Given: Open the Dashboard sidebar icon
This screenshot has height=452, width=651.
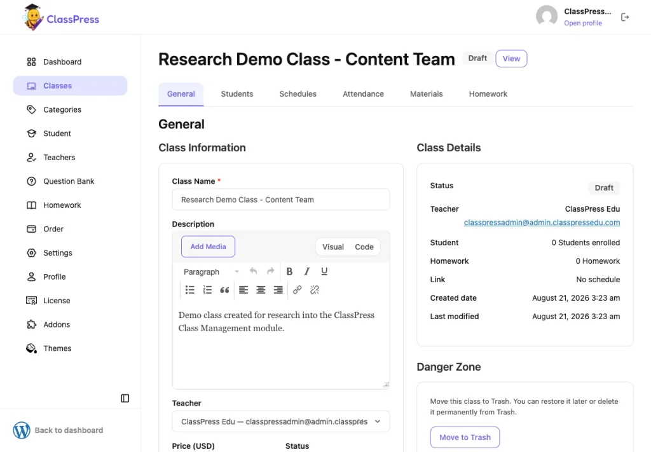Looking at the screenshot, I should 31,62.
